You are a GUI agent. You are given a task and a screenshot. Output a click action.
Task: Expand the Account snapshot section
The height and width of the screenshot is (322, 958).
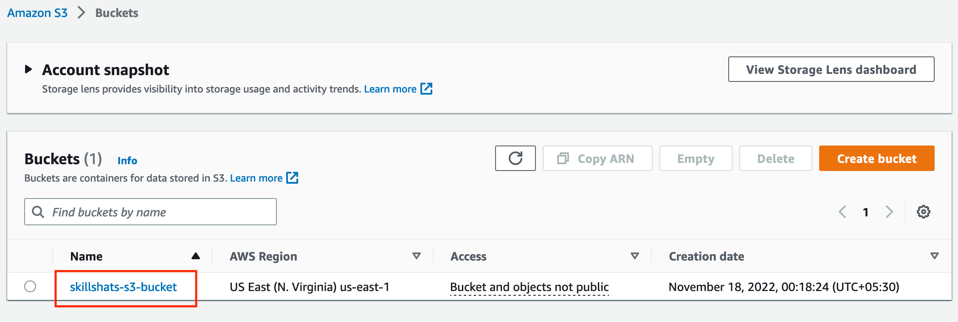[x=28, y=69]
